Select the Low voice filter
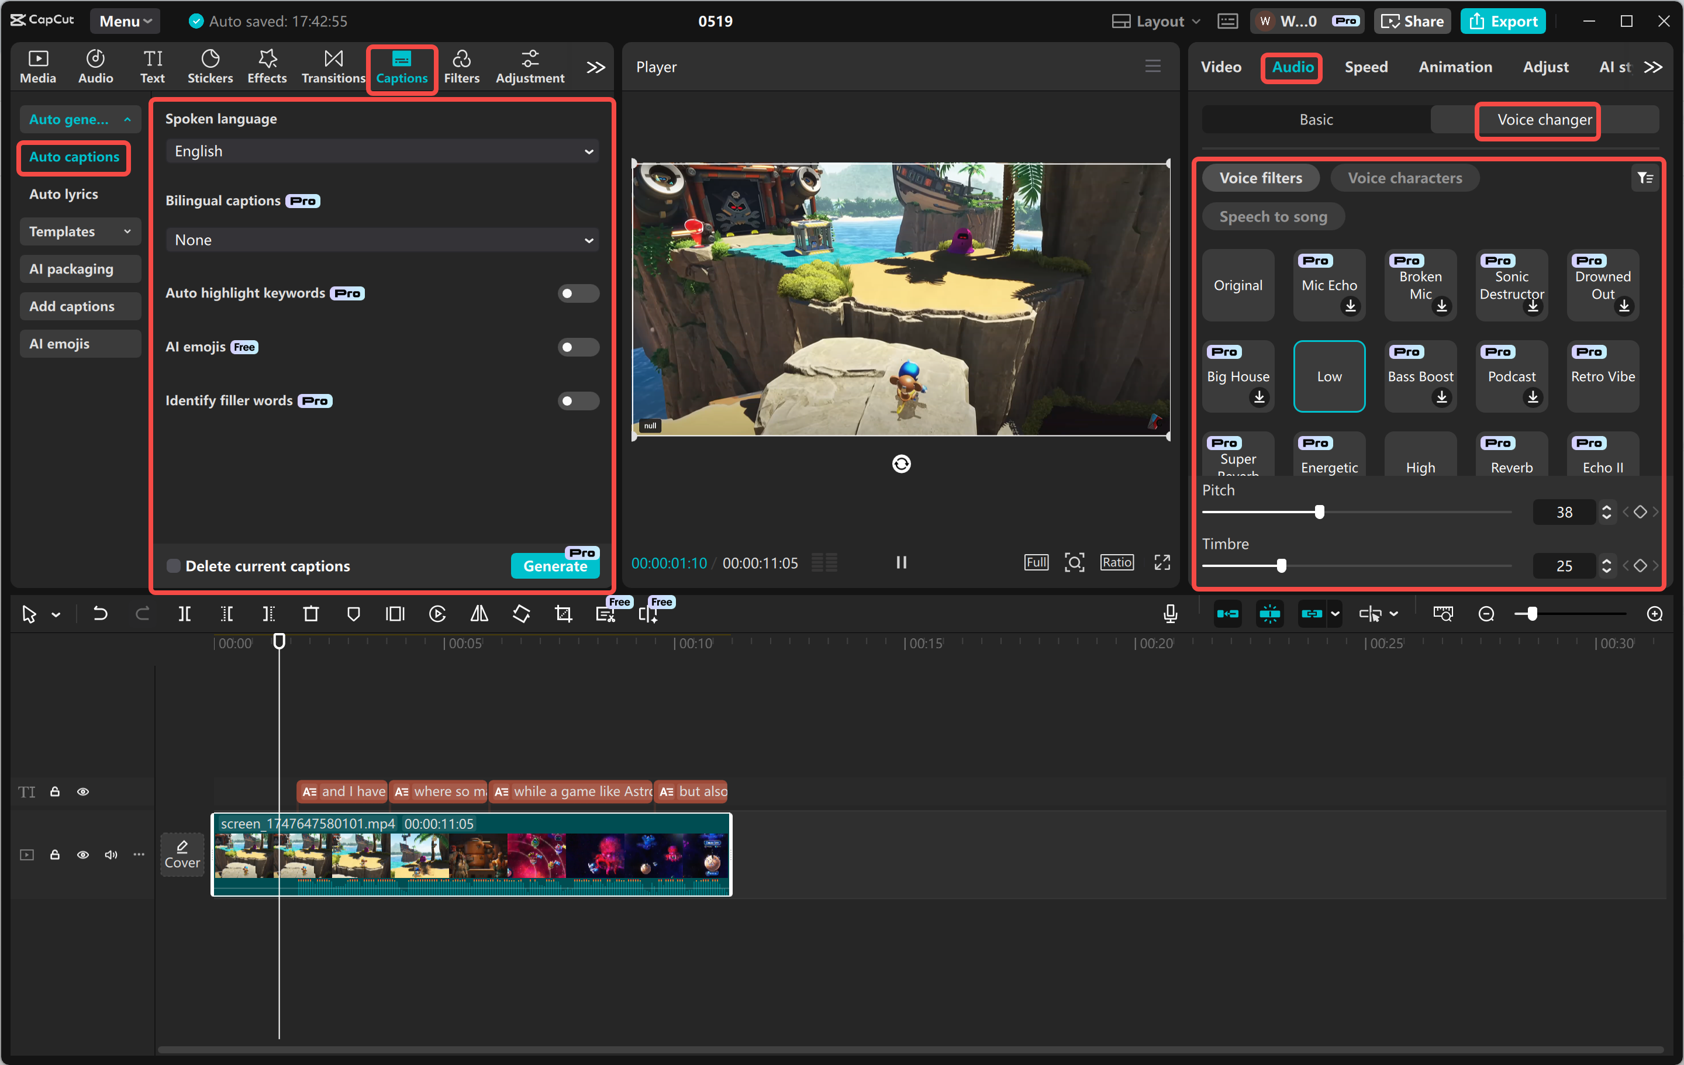 coord(1328,376)
